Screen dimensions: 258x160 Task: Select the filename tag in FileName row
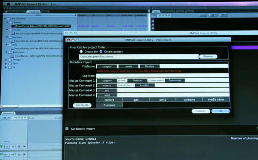tap(150, 66)
